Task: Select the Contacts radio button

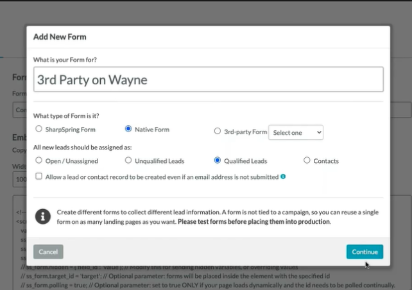Action: tap(307, 160)
